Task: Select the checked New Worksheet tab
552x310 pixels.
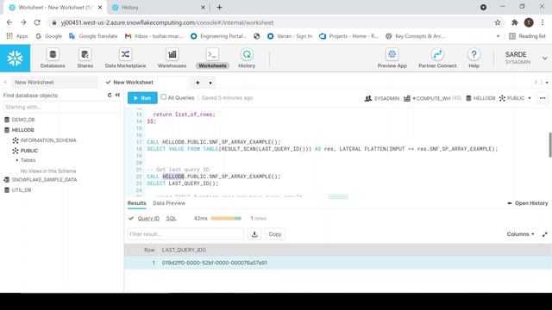Action: point(144,83)
